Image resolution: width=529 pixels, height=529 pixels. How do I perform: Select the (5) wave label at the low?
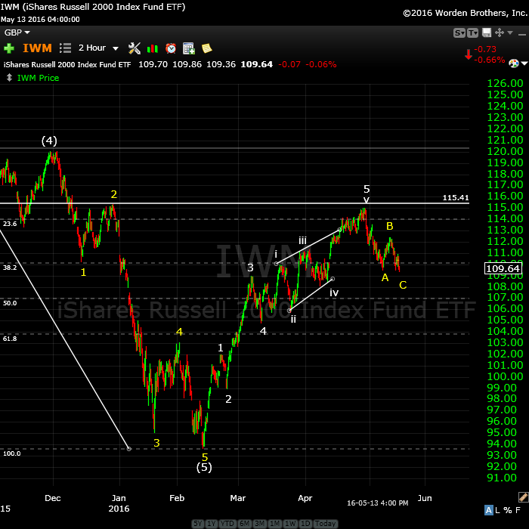(x=204, y=467)
